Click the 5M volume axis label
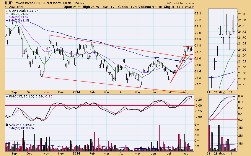The image size is (251, 156). 197,125
